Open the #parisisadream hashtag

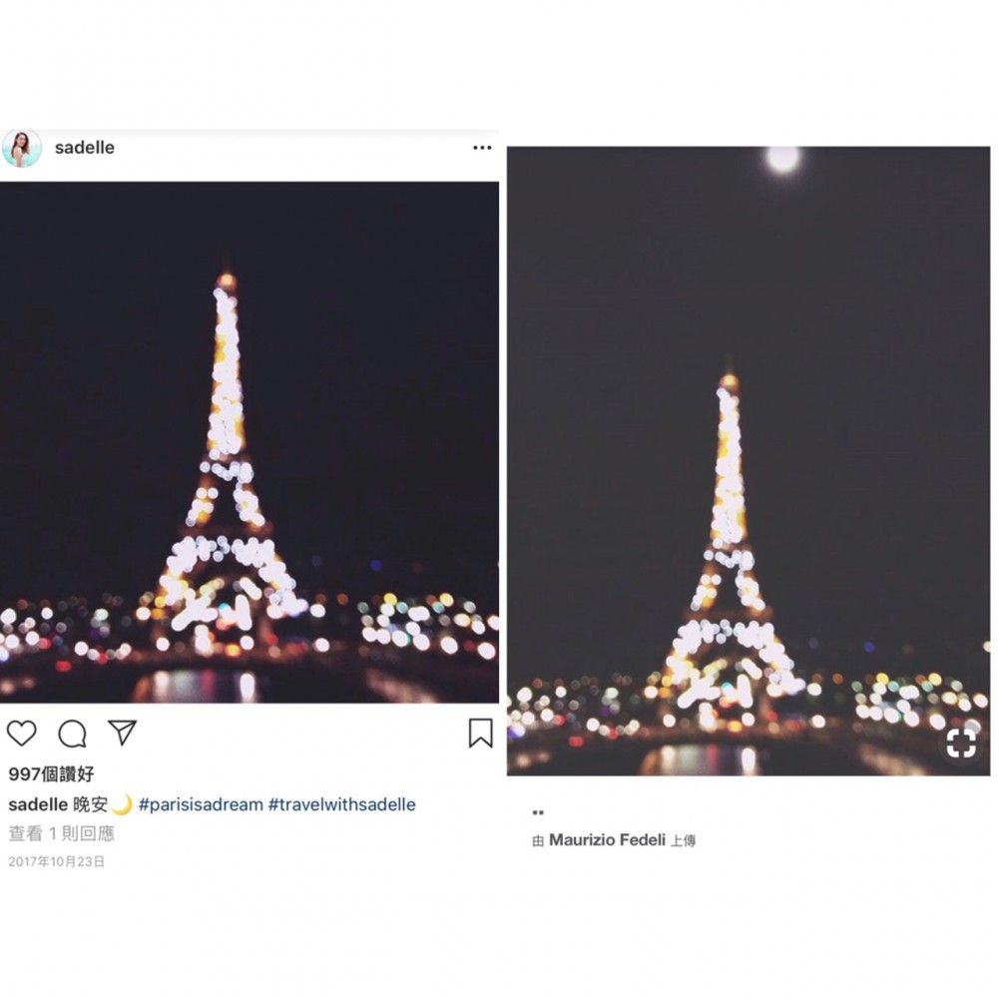coord(201,804)
